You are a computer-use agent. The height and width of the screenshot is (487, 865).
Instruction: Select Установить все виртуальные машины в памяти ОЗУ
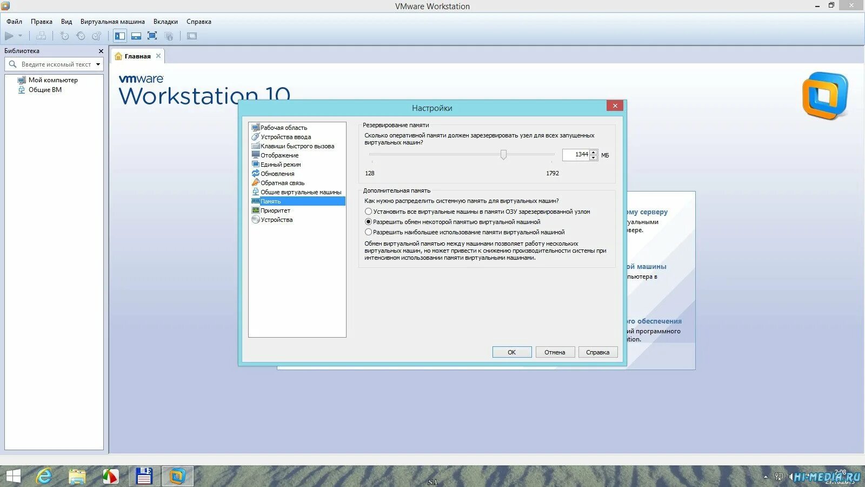pyautogui.click(x=477, y=212)
